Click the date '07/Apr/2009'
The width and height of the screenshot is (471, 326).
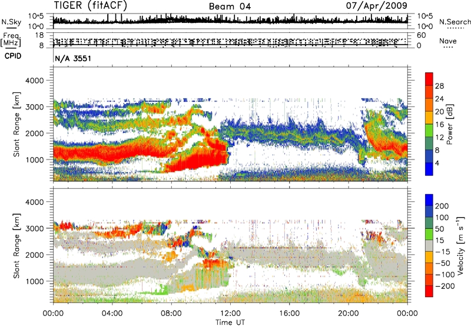377,5
